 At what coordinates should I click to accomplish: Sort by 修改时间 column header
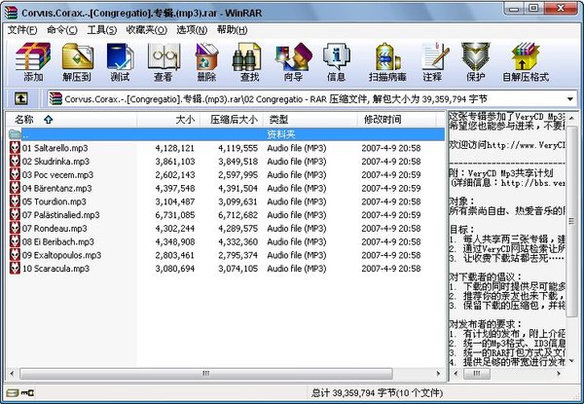tap(397, 120)
